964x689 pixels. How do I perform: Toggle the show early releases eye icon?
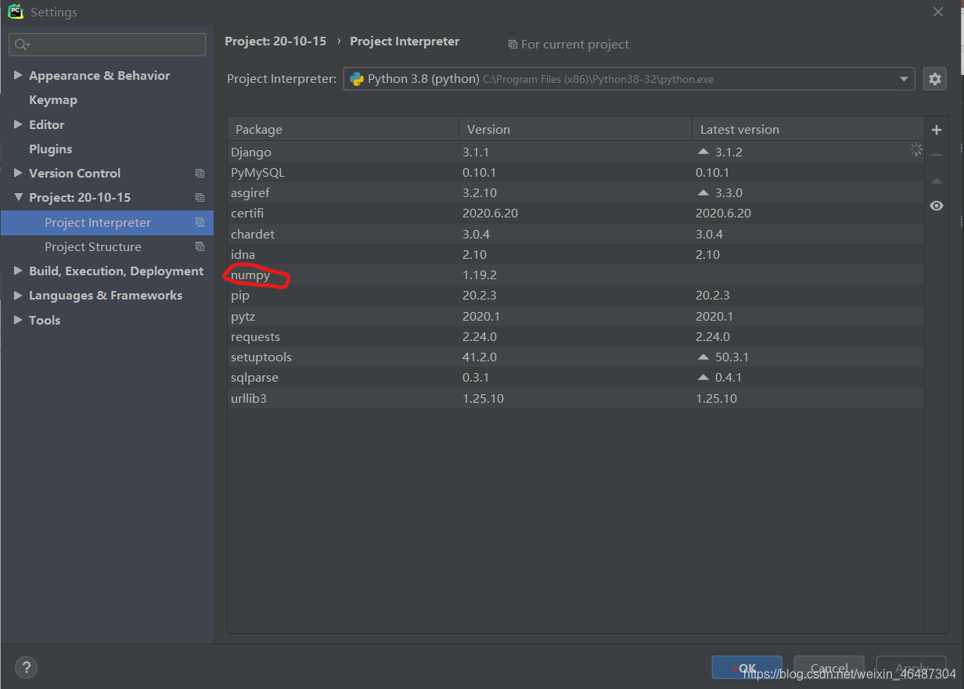[937, 206]
